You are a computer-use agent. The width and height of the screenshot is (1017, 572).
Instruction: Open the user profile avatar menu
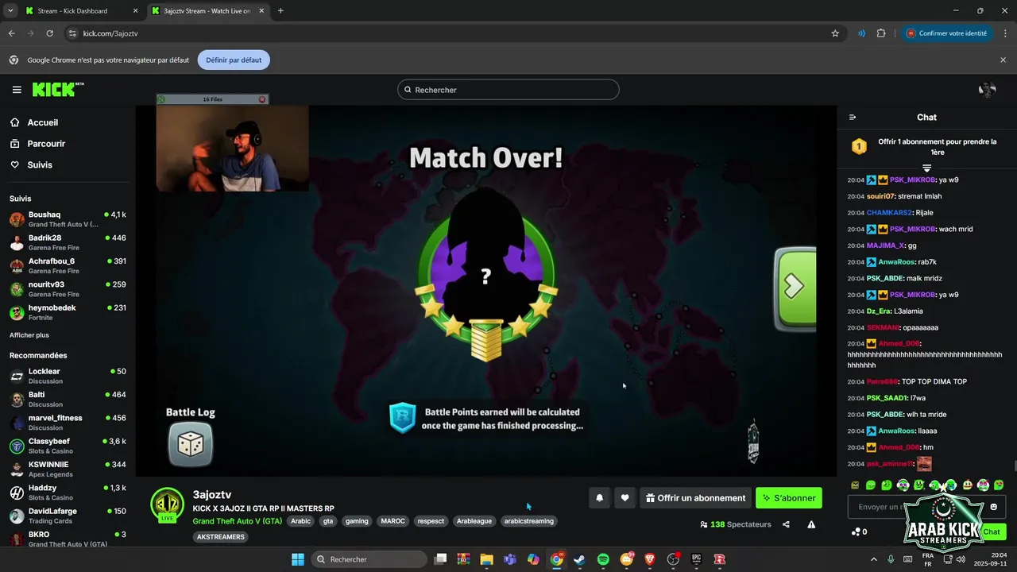(987, 90)
